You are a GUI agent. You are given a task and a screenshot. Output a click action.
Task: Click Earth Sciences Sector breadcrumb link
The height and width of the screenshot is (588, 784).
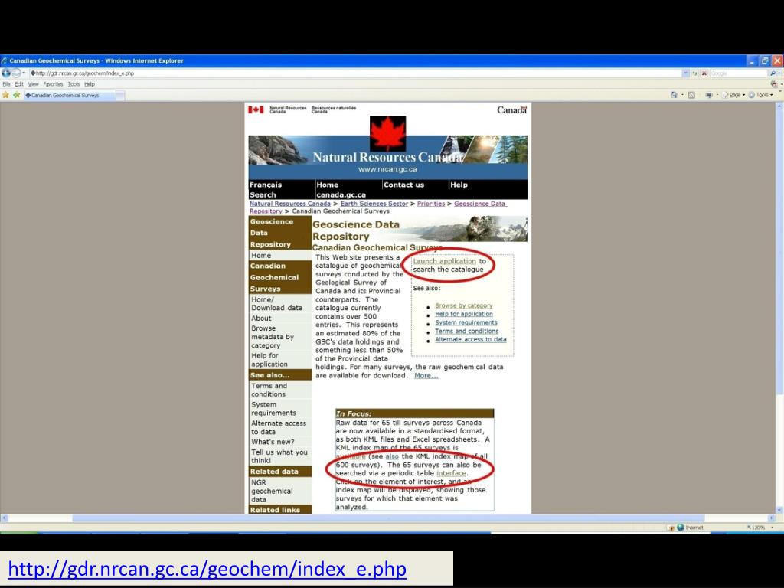374,204
